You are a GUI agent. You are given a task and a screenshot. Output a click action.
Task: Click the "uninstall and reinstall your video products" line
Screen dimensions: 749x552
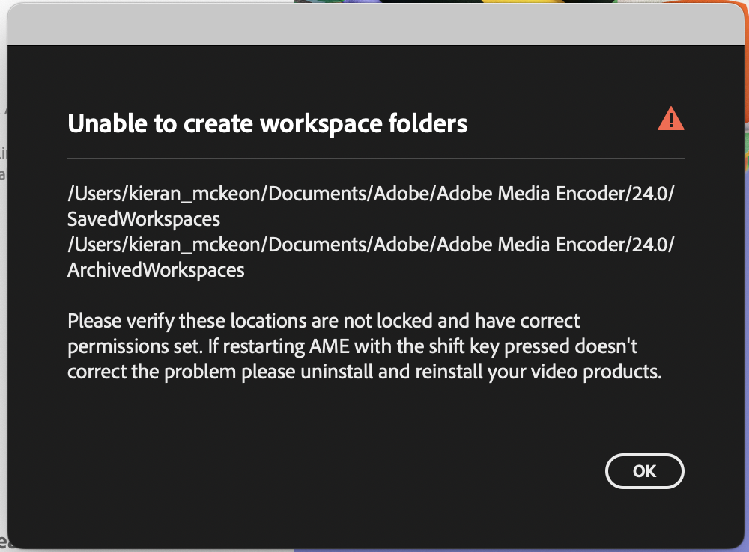(x=365, y=372)
